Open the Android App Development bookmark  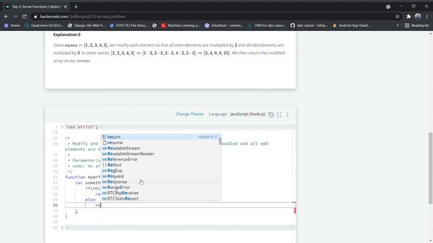pos(351,26)
